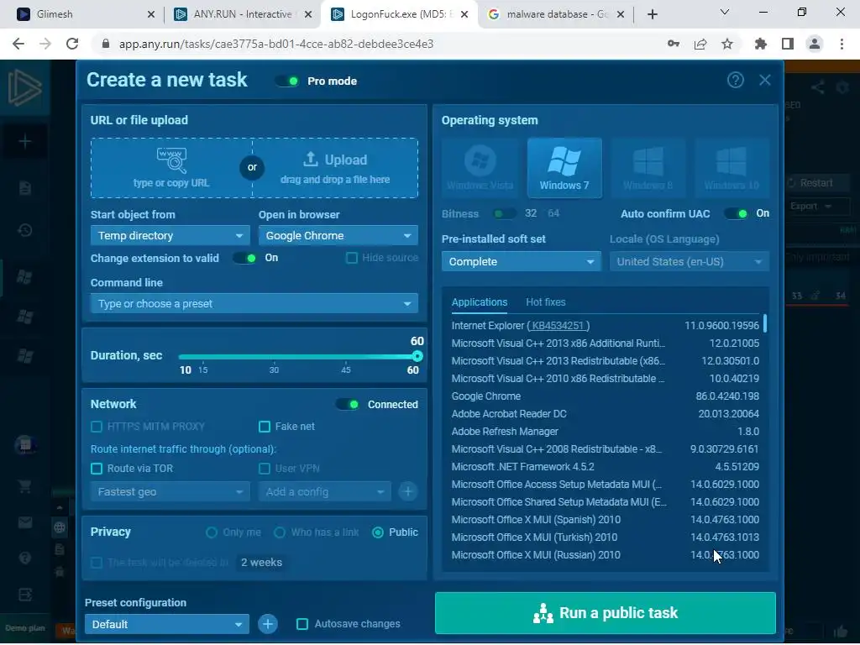The height and width of the screenshot is (645, 860).
Task: Click the browser back arrow
Action: click(18, 44)
